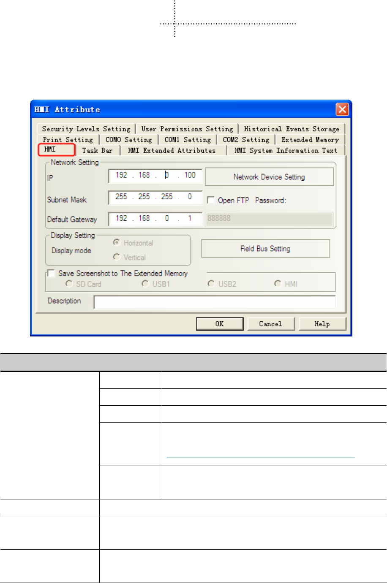This screenshot has width=387, height=583.
Task: Open the Task Bar tab
Action: [x=98, y=151]
